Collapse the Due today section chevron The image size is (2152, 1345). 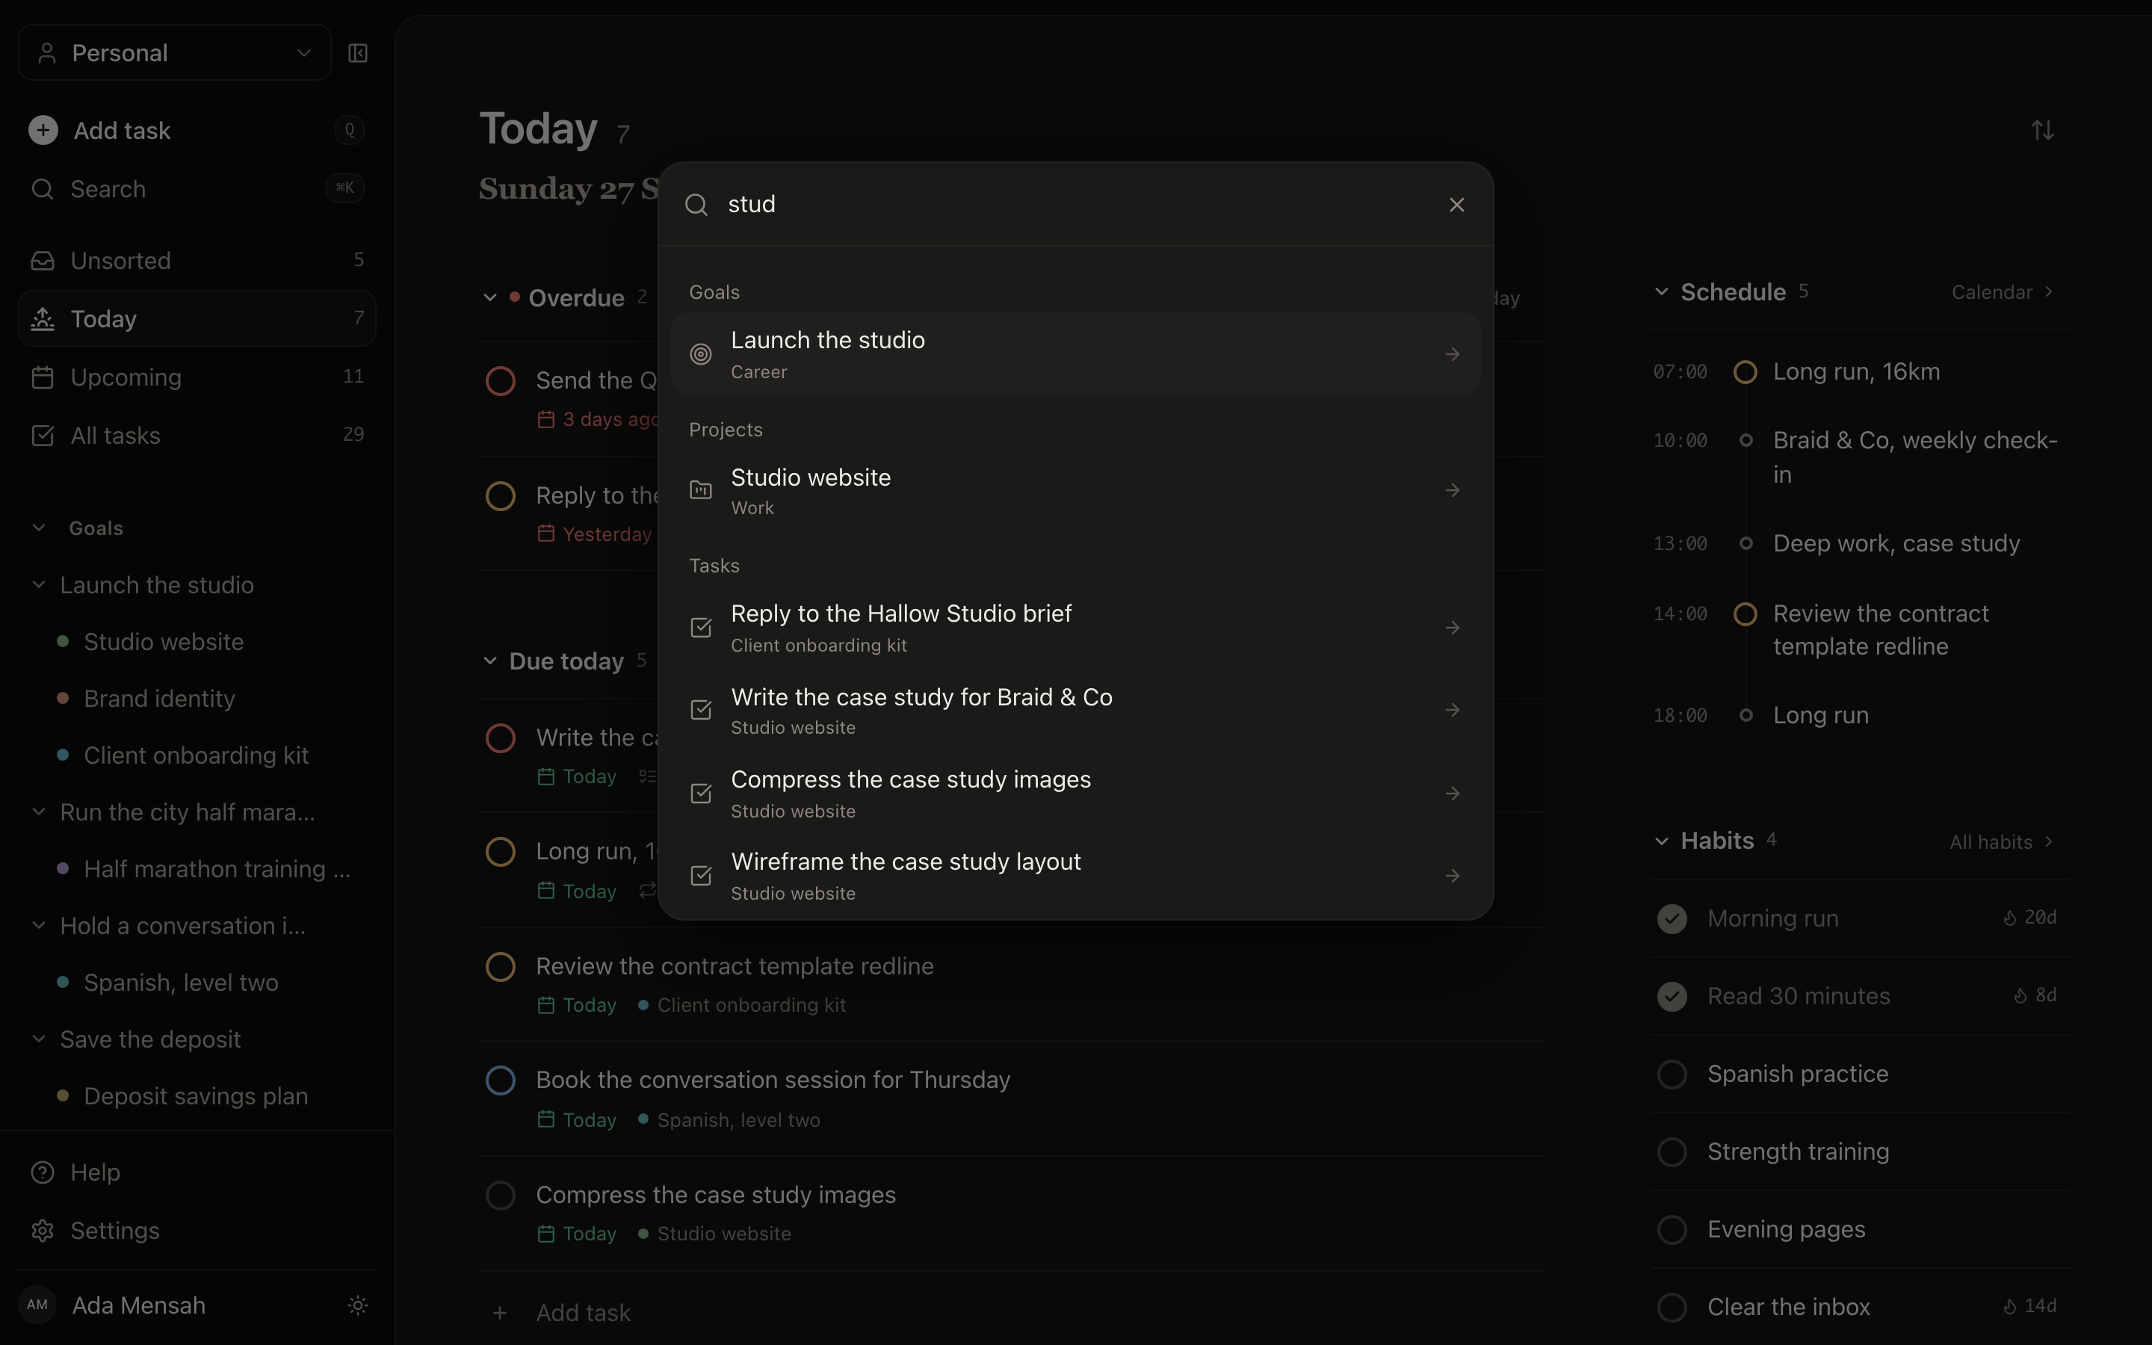tap(490, 660)
